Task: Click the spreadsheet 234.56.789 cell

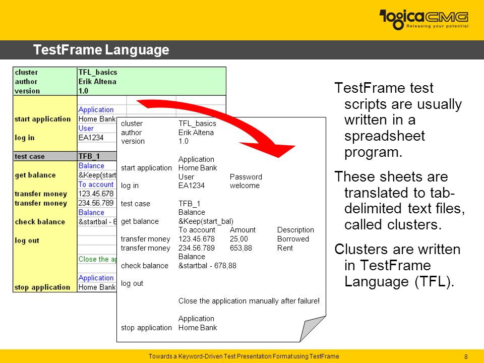Action: [96, 203]
